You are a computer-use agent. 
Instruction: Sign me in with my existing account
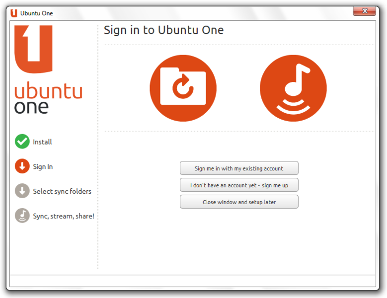[239, 168]
